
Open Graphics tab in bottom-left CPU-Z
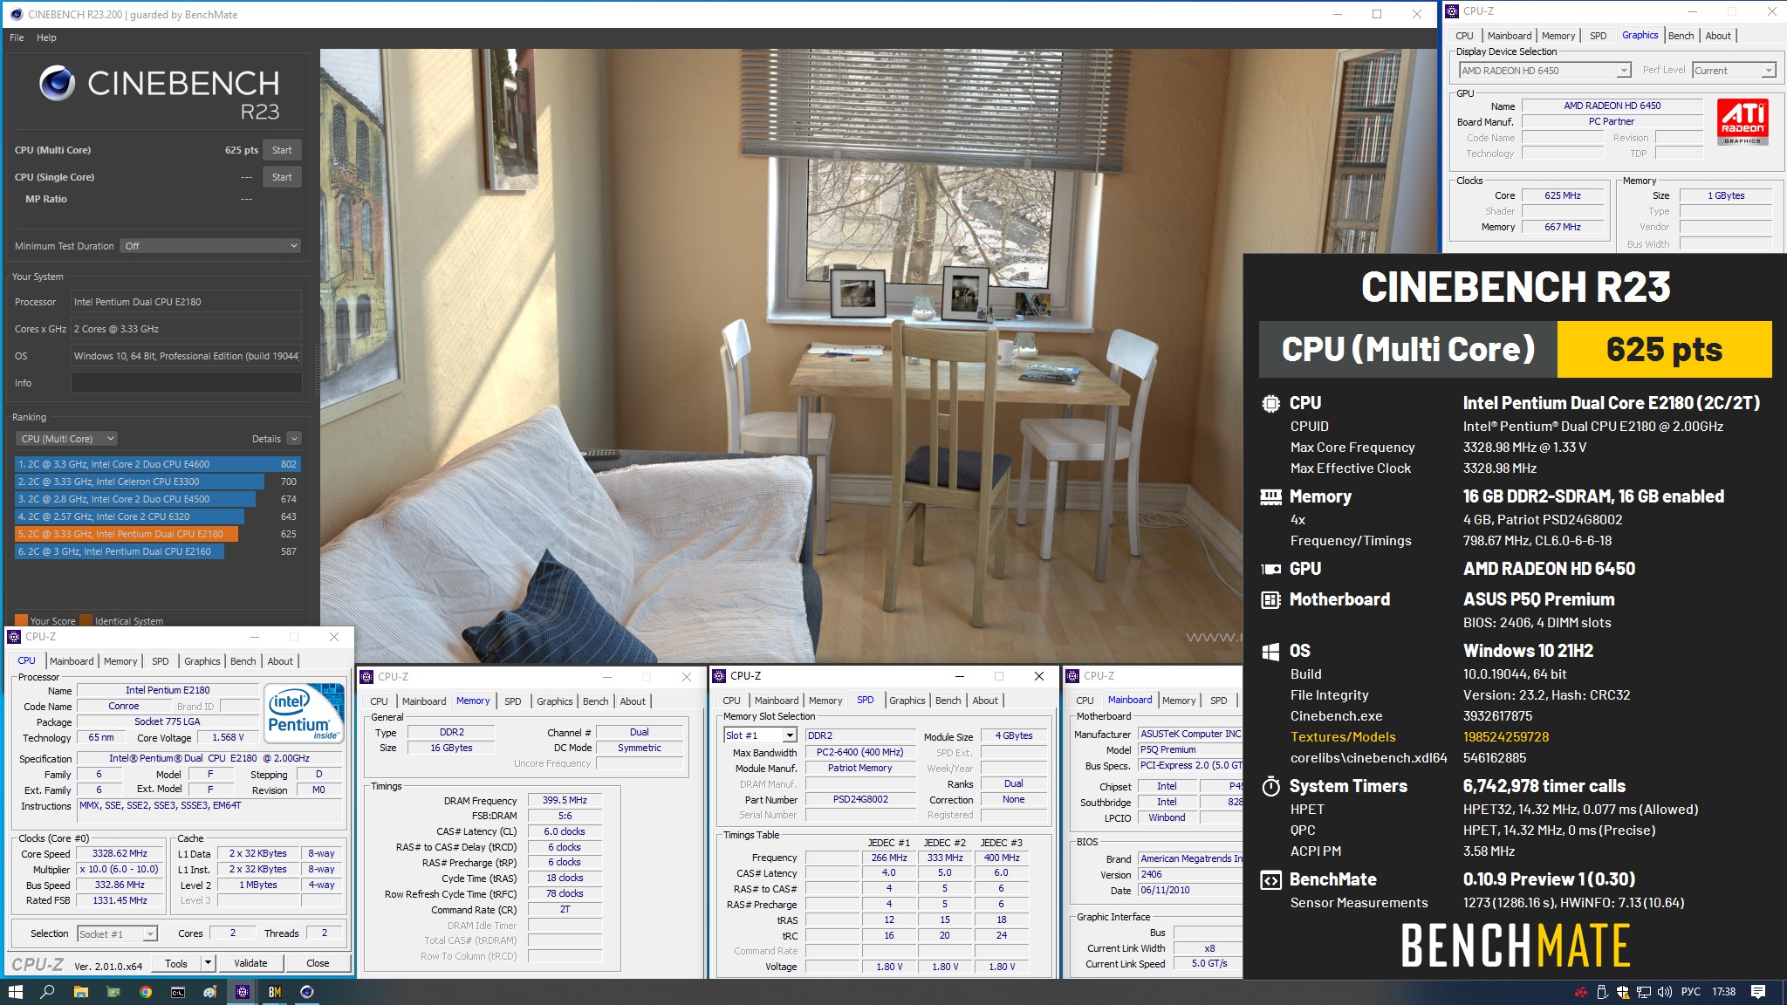pos(202,661)
